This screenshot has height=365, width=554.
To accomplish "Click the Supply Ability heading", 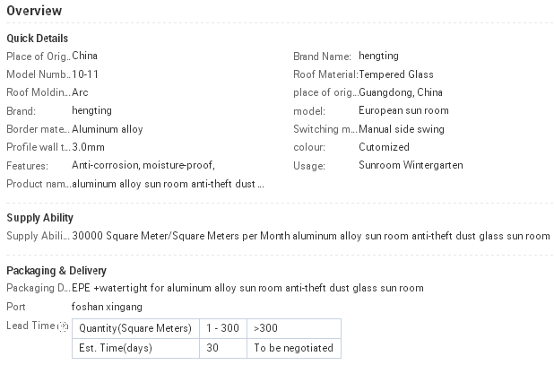I will [40, 218].
